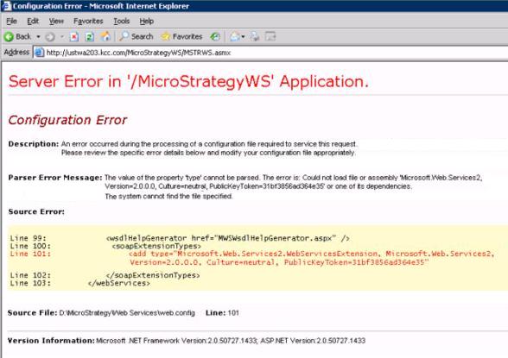Open the Help menu

147,22
